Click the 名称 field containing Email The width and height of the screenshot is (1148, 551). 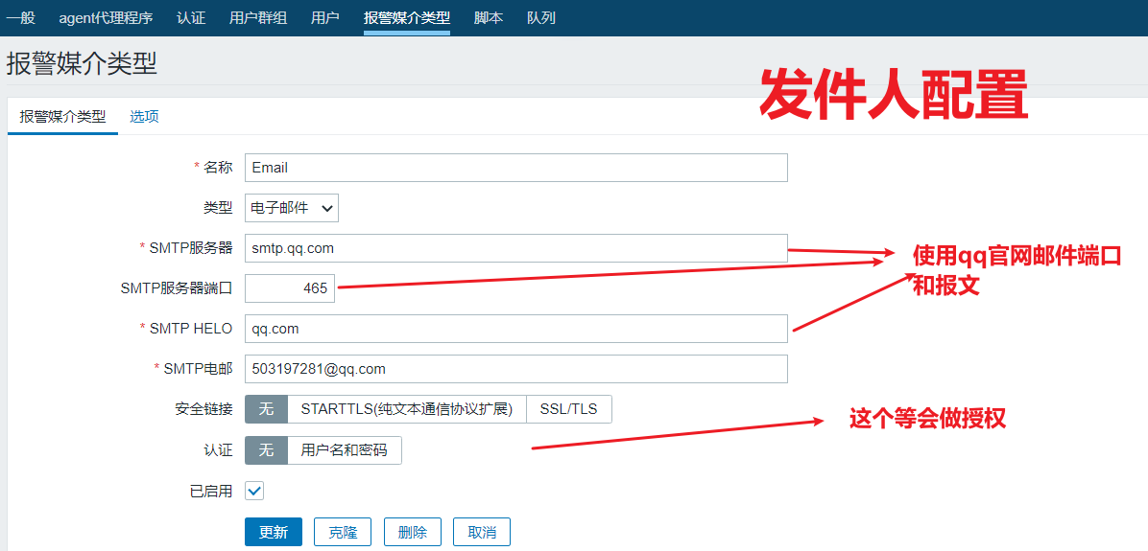coord(516,168)
